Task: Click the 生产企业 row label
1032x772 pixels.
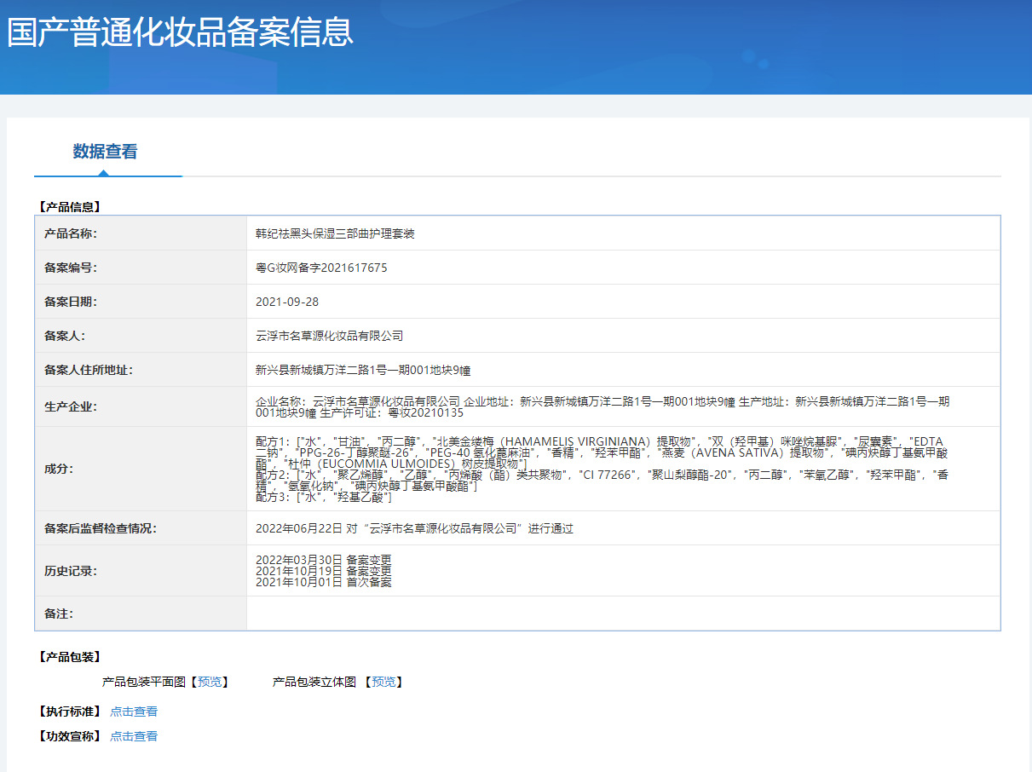Action: [71, 406]
